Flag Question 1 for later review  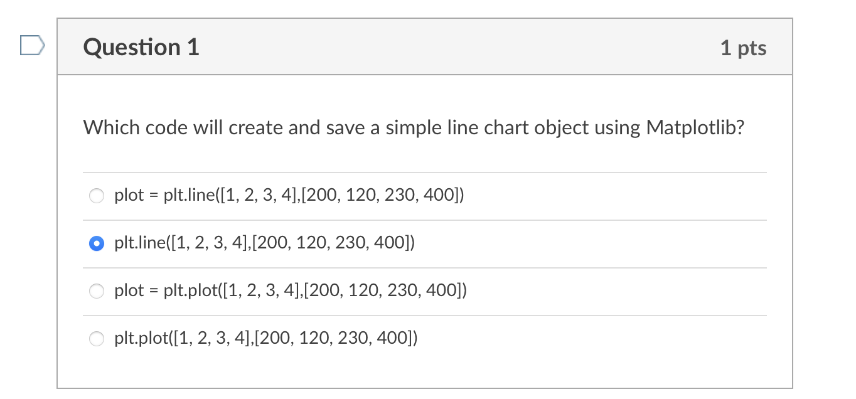tap(33, 46)
